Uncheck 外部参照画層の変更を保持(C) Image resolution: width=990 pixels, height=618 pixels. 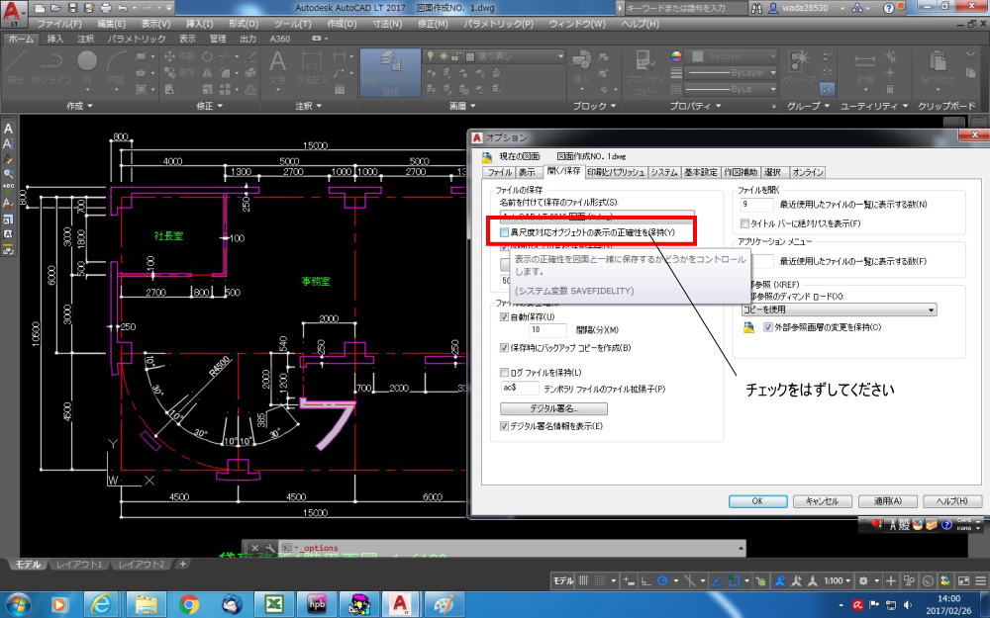click(768, 327)
